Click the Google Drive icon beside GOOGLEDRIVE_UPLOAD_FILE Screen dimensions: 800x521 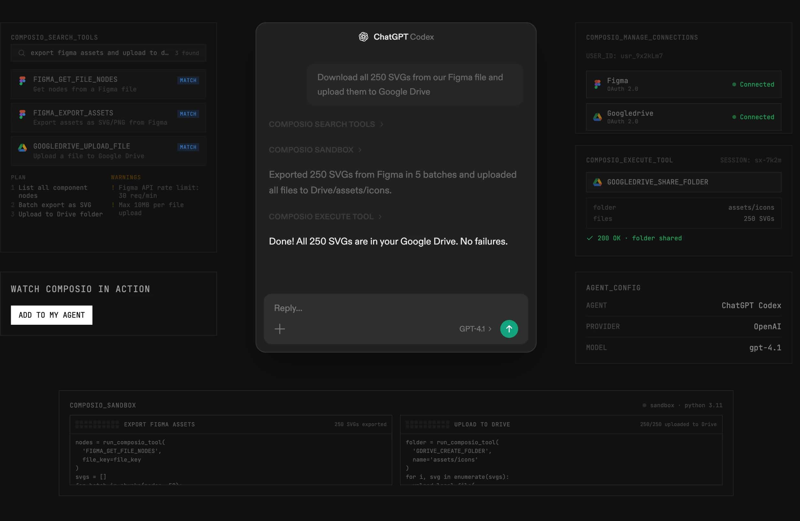pos(22,147)
